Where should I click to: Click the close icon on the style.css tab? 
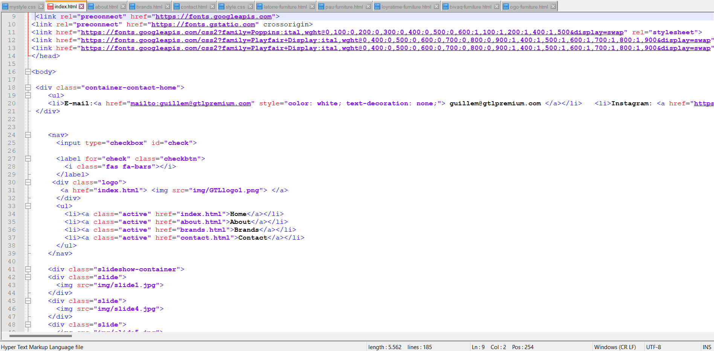250,7
